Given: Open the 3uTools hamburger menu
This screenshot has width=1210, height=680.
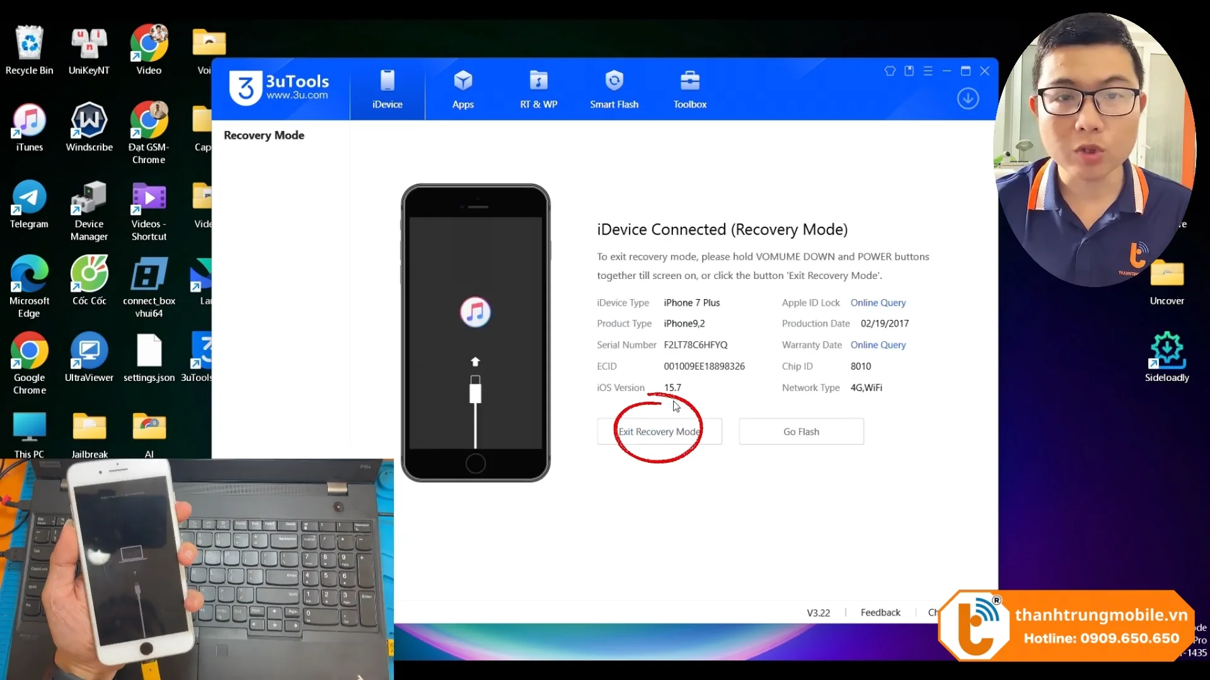Looking at the screenshot, I should (x=928, y=71).
